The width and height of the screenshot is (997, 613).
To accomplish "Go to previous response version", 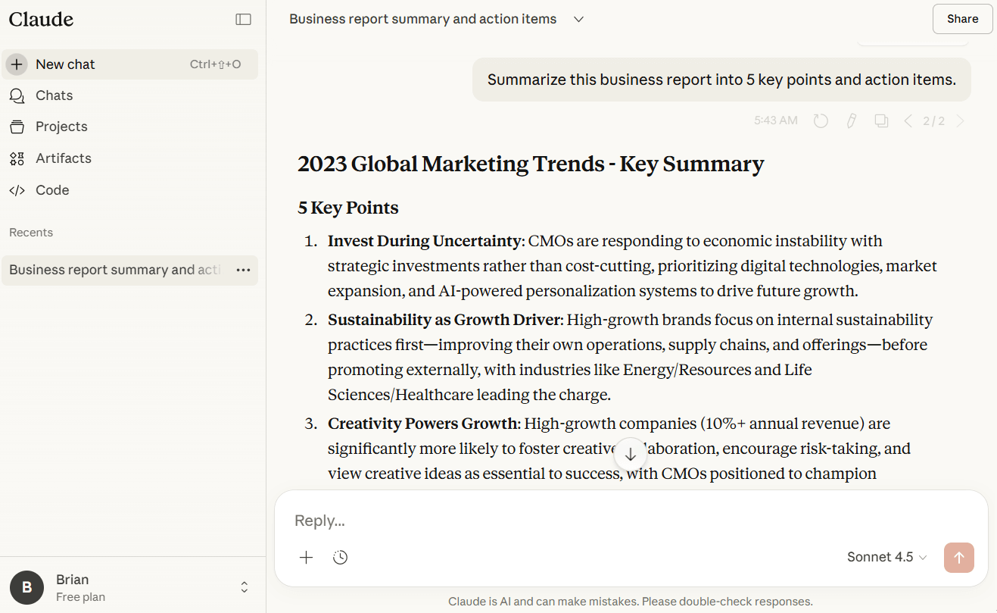I will coord(908,121).
